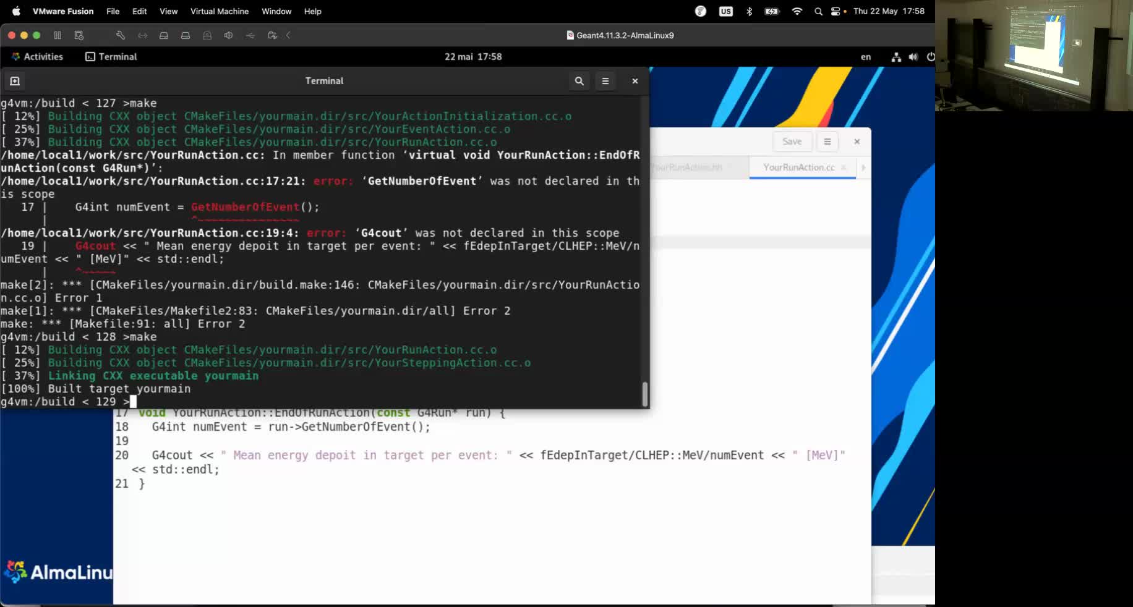This screenshot has width=1133, height=607.
Task: Add a new terminal tab
Action: pyautogui.click(x=15, y=81)
